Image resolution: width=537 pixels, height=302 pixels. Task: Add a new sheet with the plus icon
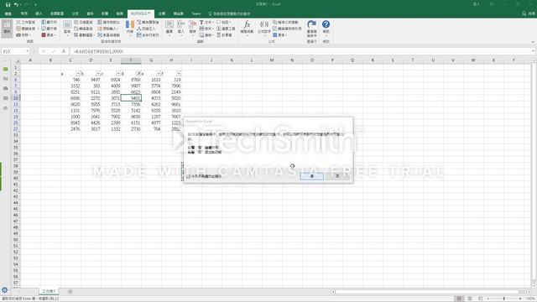point(70,292)
